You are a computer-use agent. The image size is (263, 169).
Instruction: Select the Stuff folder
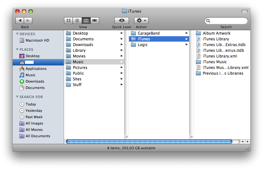pos(94,84)
